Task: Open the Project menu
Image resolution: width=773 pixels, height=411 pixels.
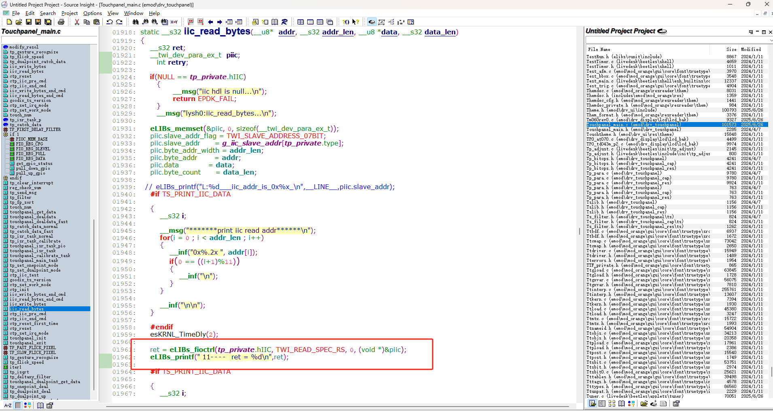Action: (x=70, y=13)
